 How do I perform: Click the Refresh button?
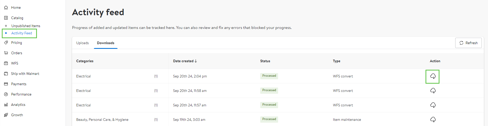[x=468, y=43]
